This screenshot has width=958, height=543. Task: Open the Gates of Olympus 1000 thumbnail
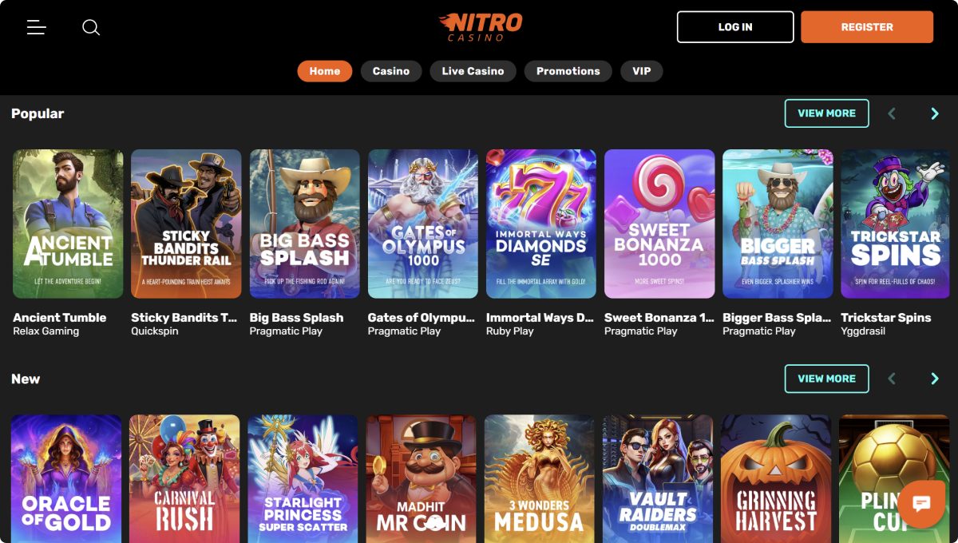pyautogui.click(x=423, y=224)
